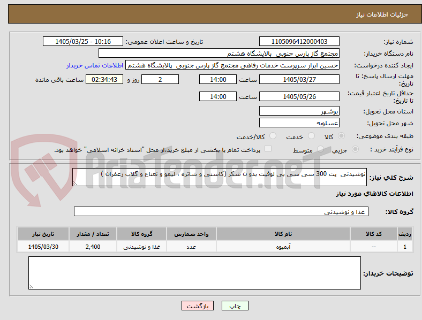Screen dimensions: 422x320
Task: Click the row number cell 1
Action: (405, 247)
